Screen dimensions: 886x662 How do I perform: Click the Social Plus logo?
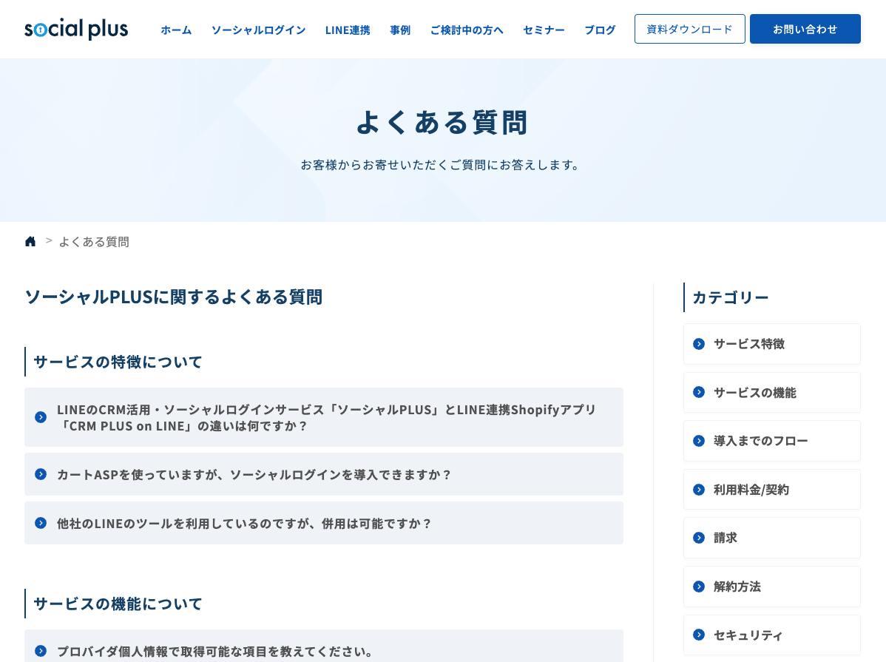click(x=75, y=28)
